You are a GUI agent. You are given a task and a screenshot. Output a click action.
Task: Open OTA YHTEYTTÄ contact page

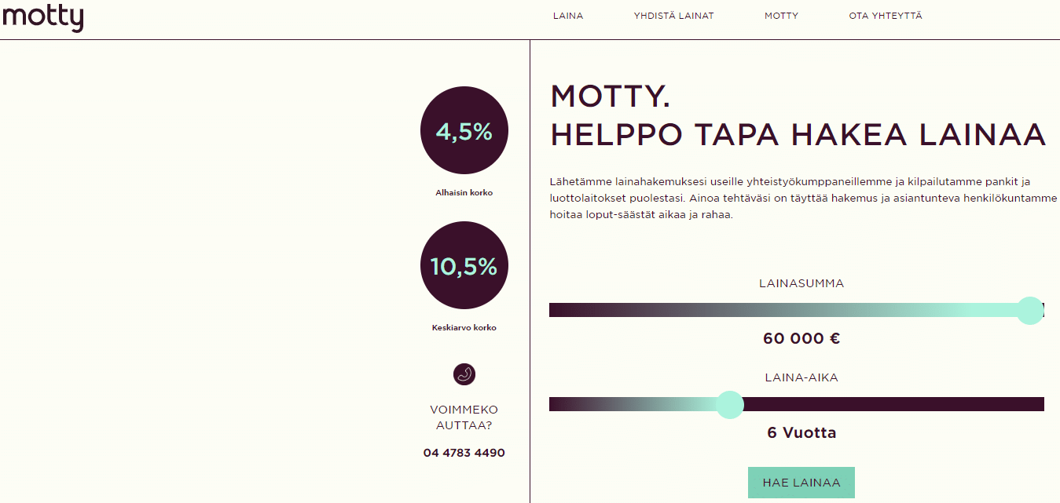click(886, 16)
